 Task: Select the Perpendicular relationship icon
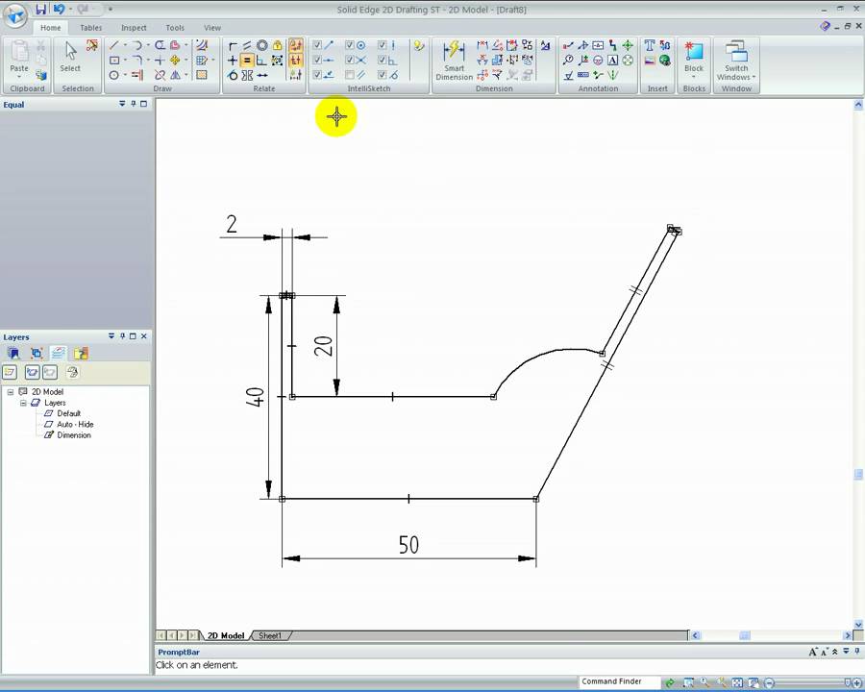point(261,61)
